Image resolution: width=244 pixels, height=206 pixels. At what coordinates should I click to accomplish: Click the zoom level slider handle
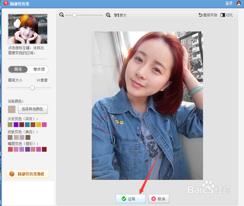pos(74,15)
